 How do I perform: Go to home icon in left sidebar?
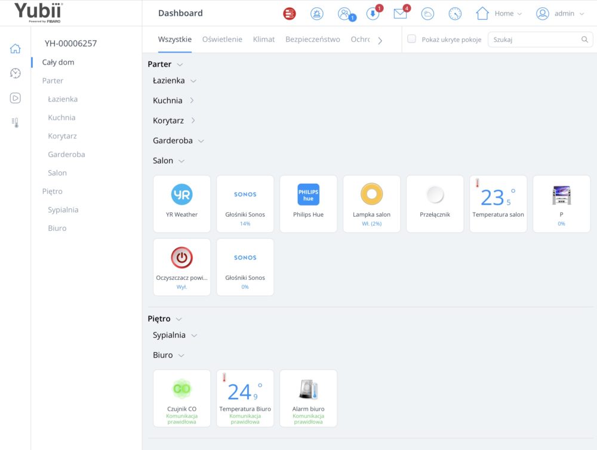(x=16, y=48)
